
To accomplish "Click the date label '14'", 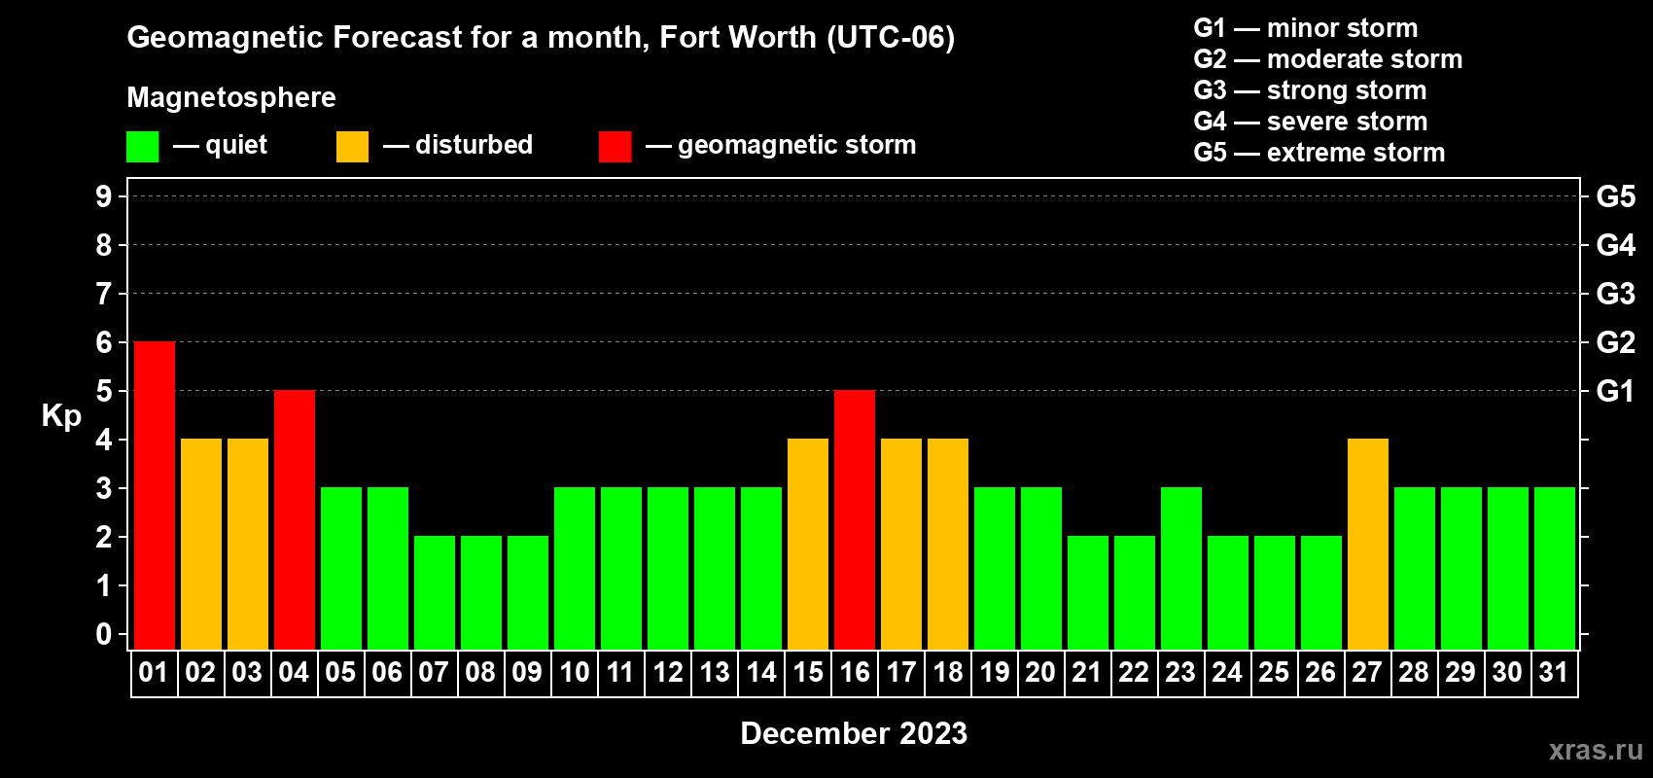I will tap(761, 673).
